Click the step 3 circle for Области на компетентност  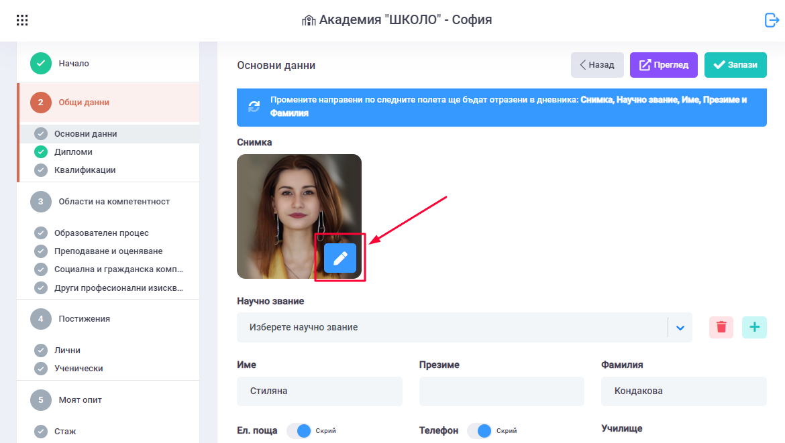[x=40, y=202]
